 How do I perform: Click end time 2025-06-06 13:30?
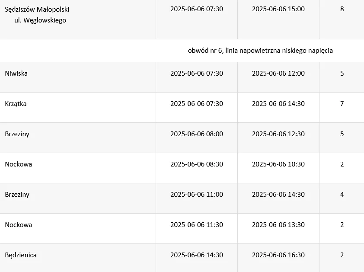click(278, 225)
